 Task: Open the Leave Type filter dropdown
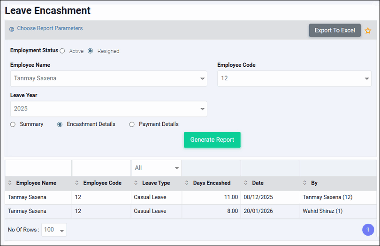(156, 168)
